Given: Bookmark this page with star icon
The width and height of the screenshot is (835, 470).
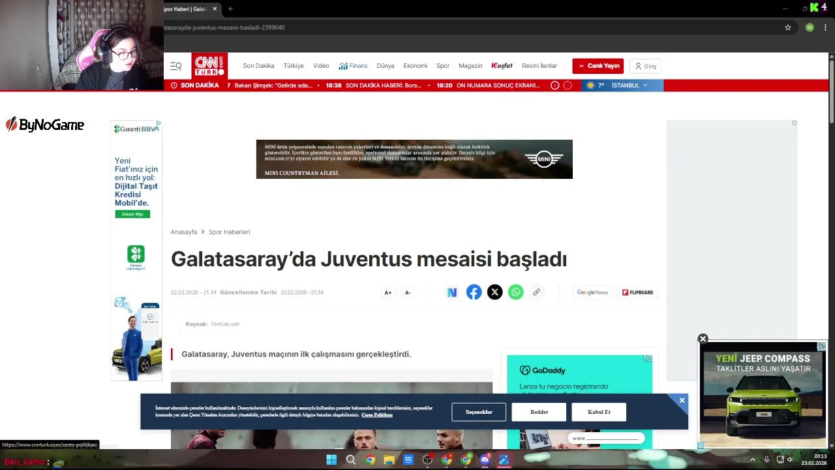Looking at the screenshot, I should point(788,27).
